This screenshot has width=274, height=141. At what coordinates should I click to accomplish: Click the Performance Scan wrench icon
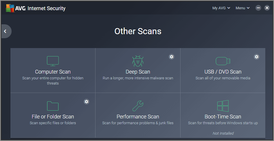click(x=138, y=106)
